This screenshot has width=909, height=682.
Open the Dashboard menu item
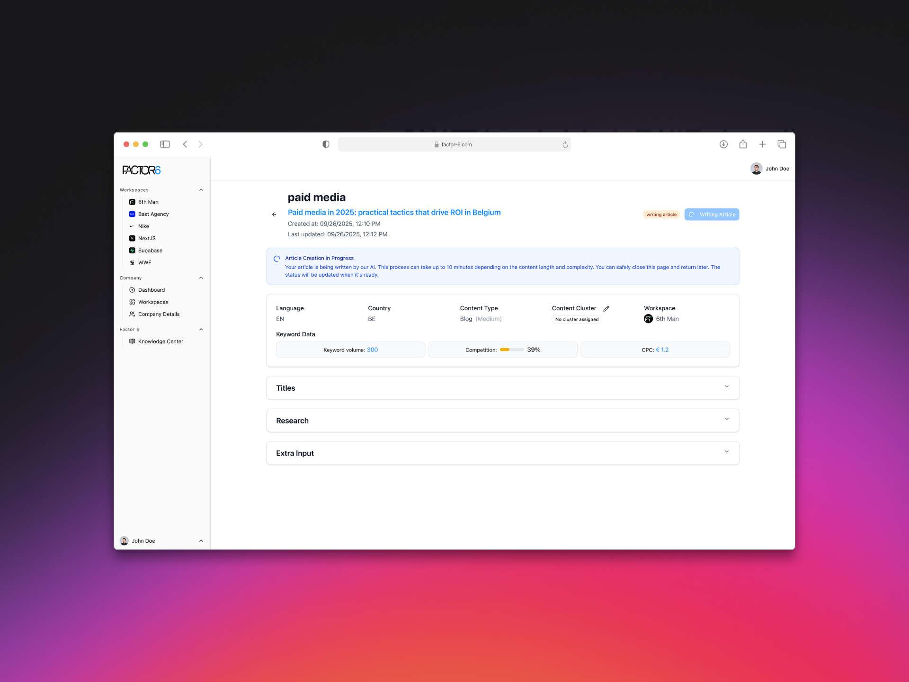point(151,290)
